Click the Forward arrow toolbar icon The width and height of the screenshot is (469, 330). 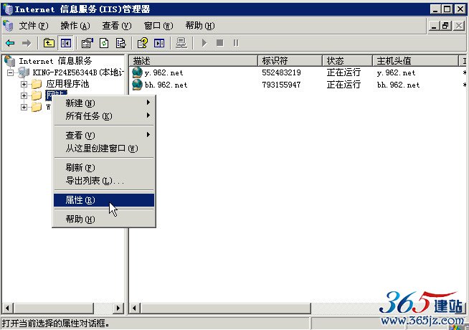click(27, 43)
